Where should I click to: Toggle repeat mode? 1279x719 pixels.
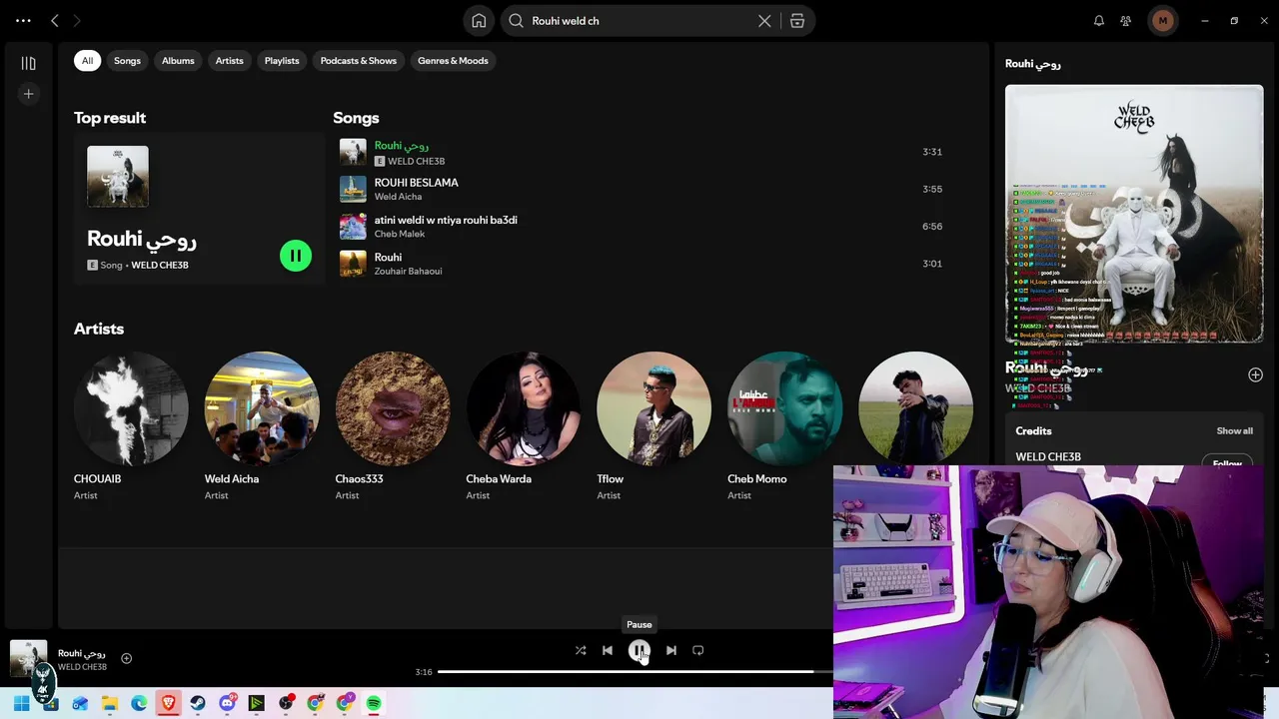pos(698,650)
